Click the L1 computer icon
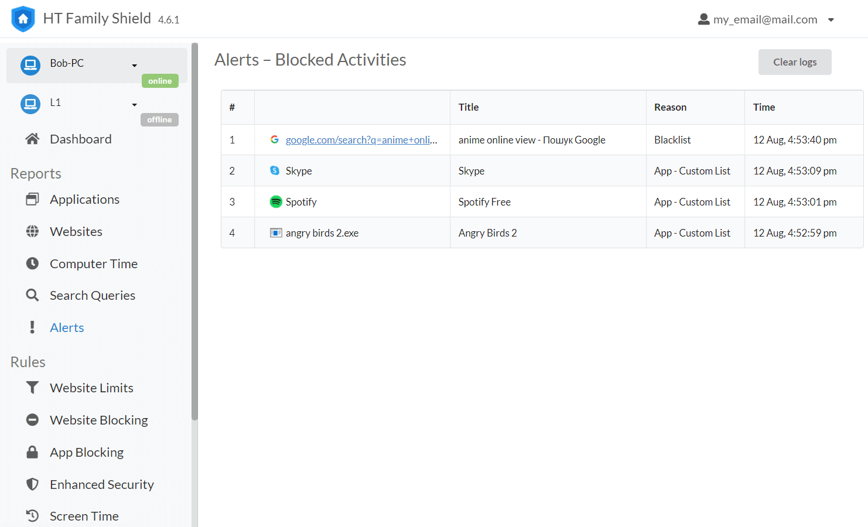Image resolution: width=868 pixels, height=527 pixels. click(30, 104)
